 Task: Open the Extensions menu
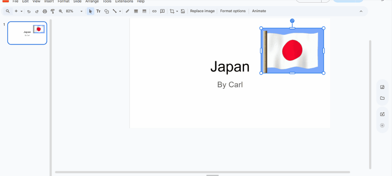124,1
